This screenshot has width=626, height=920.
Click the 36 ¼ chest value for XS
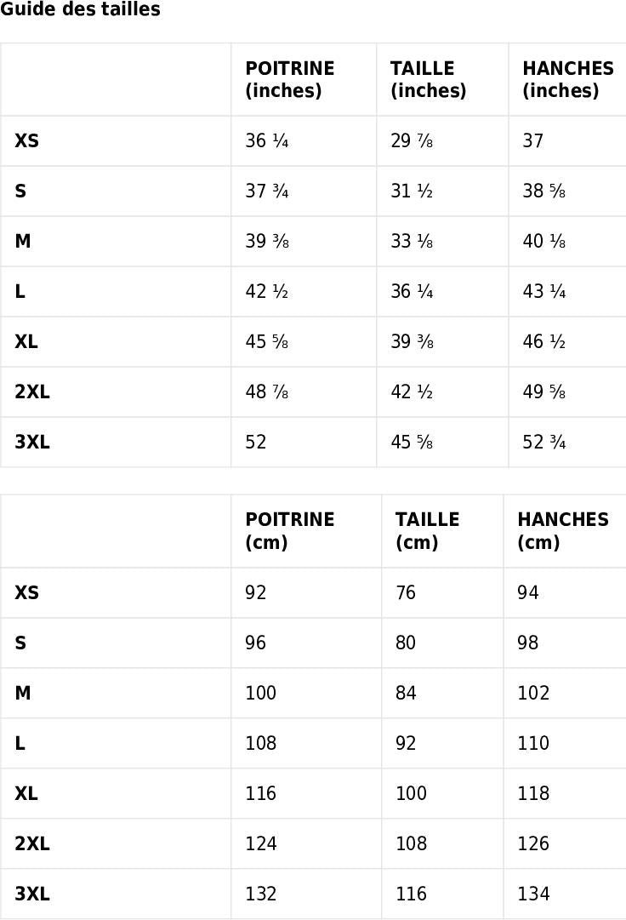267,141
